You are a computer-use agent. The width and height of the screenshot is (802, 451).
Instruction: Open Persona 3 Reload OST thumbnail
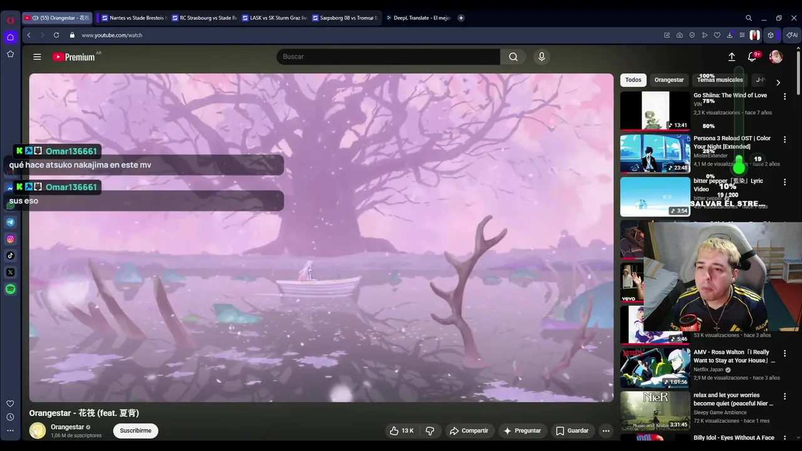click(655, 153)
